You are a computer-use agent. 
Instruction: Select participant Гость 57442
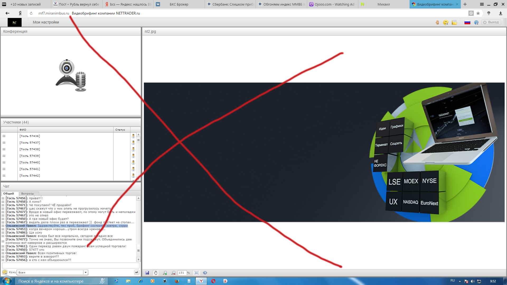(30, 175)
